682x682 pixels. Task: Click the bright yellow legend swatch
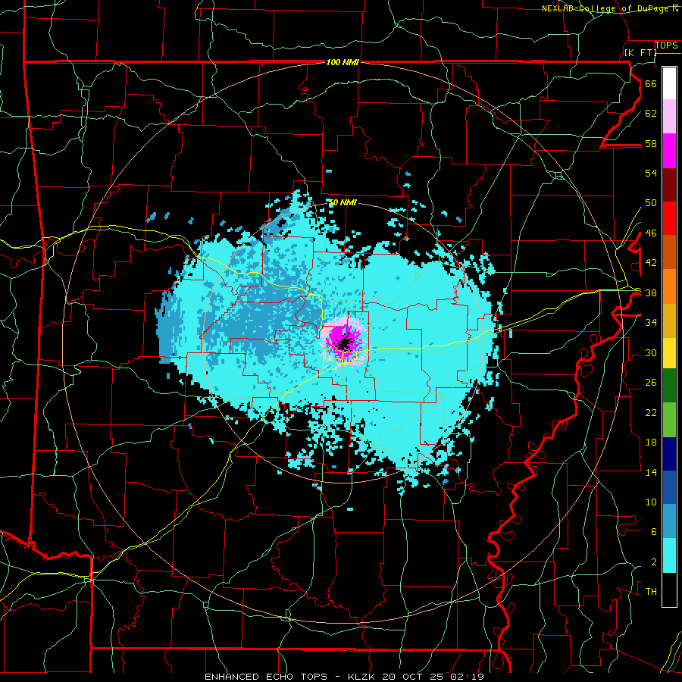pos(669,353)
